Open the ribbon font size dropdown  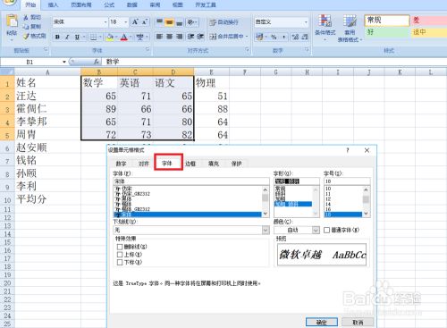(126, 22)
